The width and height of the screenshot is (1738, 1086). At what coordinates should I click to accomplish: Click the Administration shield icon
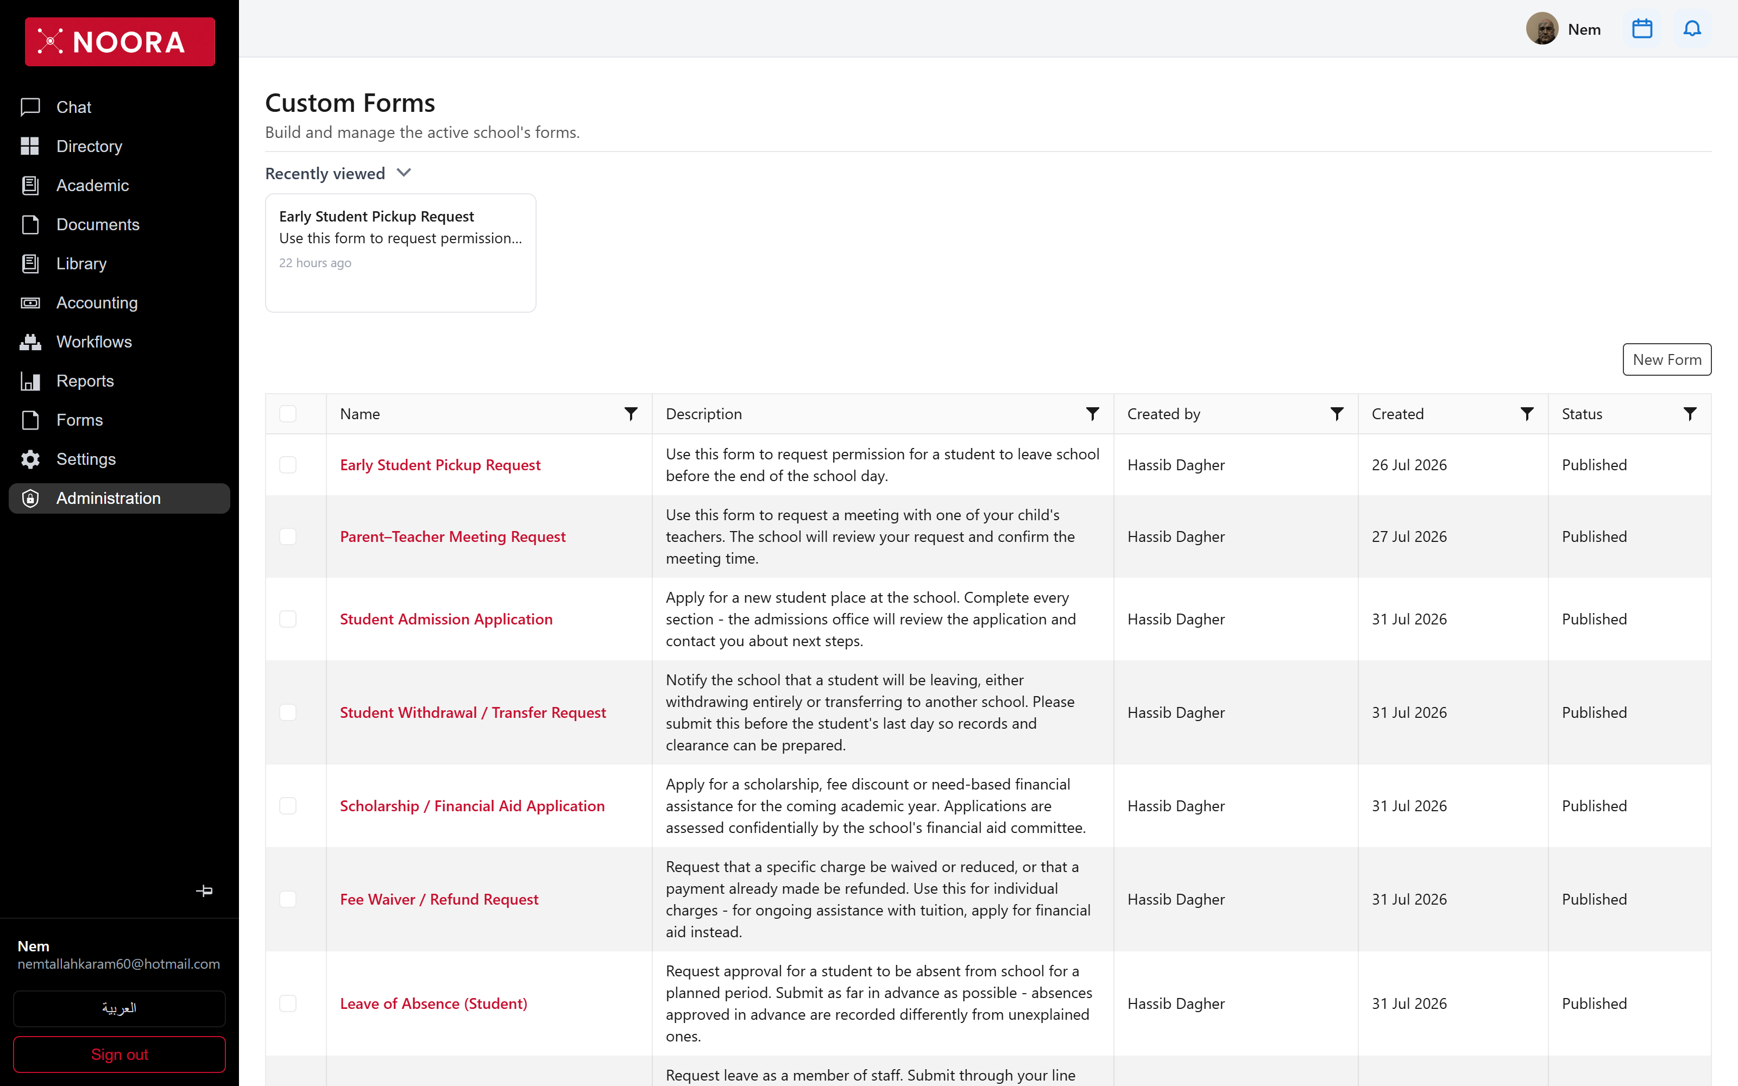(30, 498)
